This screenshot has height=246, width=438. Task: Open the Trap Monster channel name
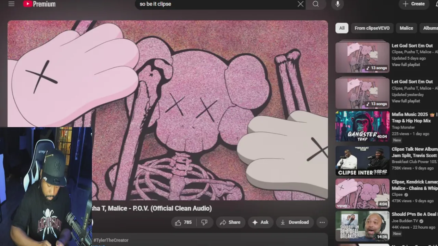(x=403, y=127)
